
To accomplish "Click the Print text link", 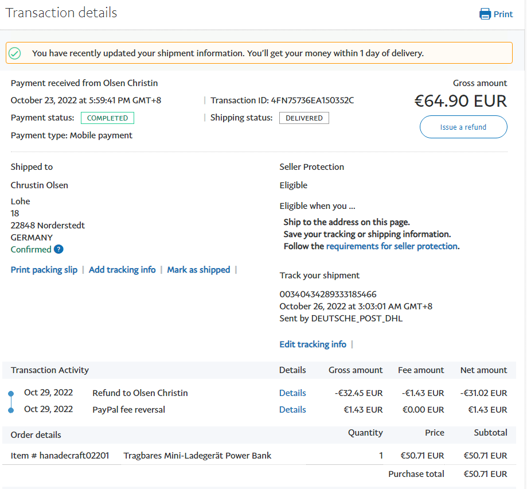I will (x=503, y=14).
